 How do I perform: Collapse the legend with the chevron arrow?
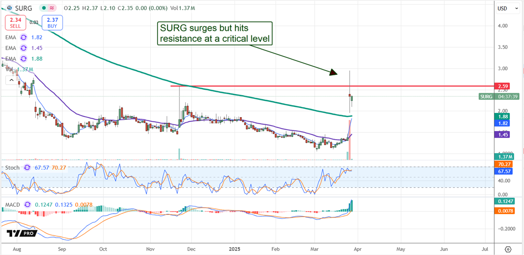pyautogui.click(x=11, y=80)
